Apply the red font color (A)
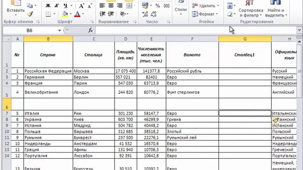 77,14
